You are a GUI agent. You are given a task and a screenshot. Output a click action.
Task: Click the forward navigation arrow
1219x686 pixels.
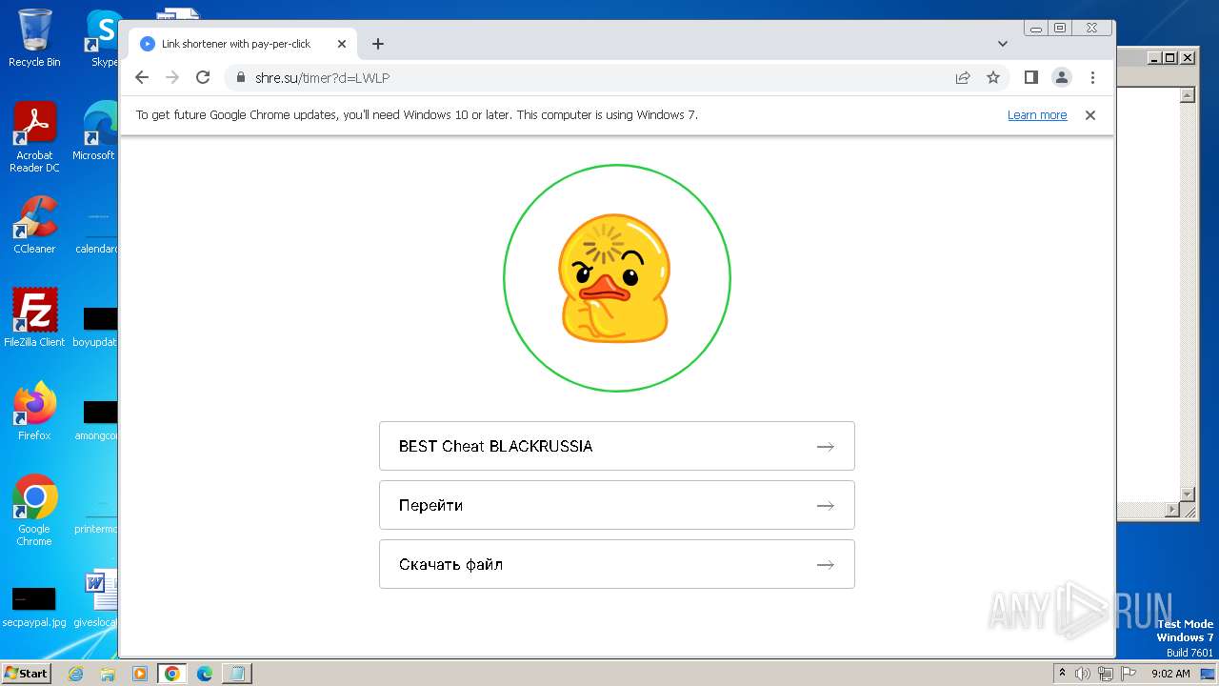(x=172, y=77)
